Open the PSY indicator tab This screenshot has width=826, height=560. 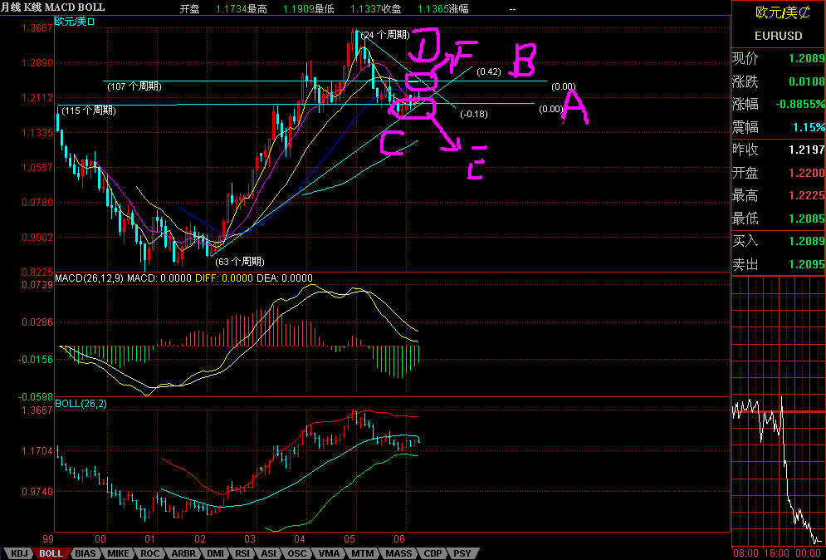pyautogui.click(x=462, y=553)
